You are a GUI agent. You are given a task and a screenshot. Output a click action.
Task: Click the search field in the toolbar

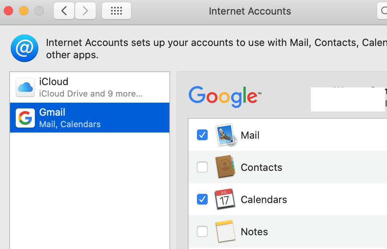point(382,11)
